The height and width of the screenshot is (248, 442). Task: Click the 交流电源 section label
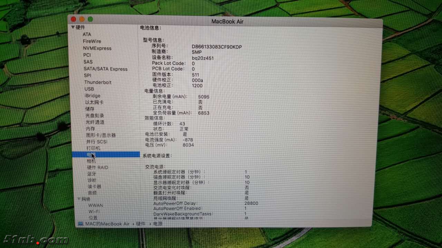click(x=155, y=167)
